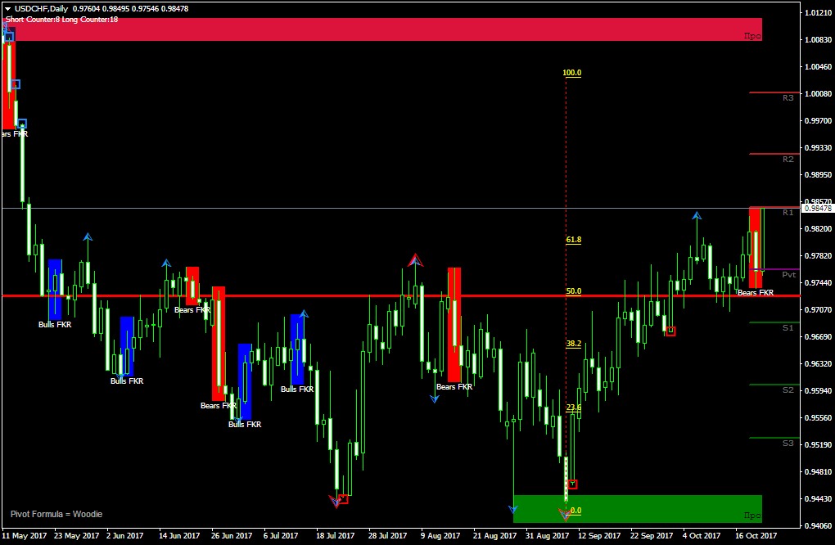Select the 100.0 Fibonacci level label

point(572,72)
